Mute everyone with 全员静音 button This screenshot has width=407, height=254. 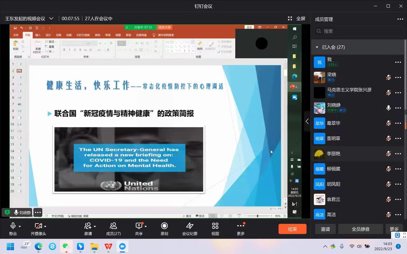(x=361, y=229)
